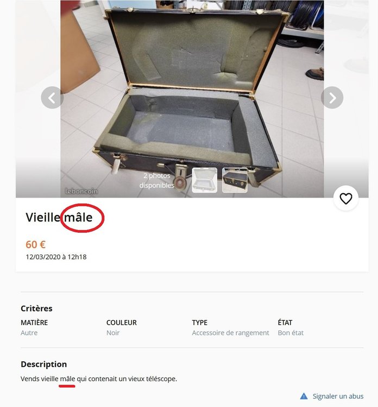The image size is (378, 407).
Task: Click the Critères heading
Action: point(36,308)
